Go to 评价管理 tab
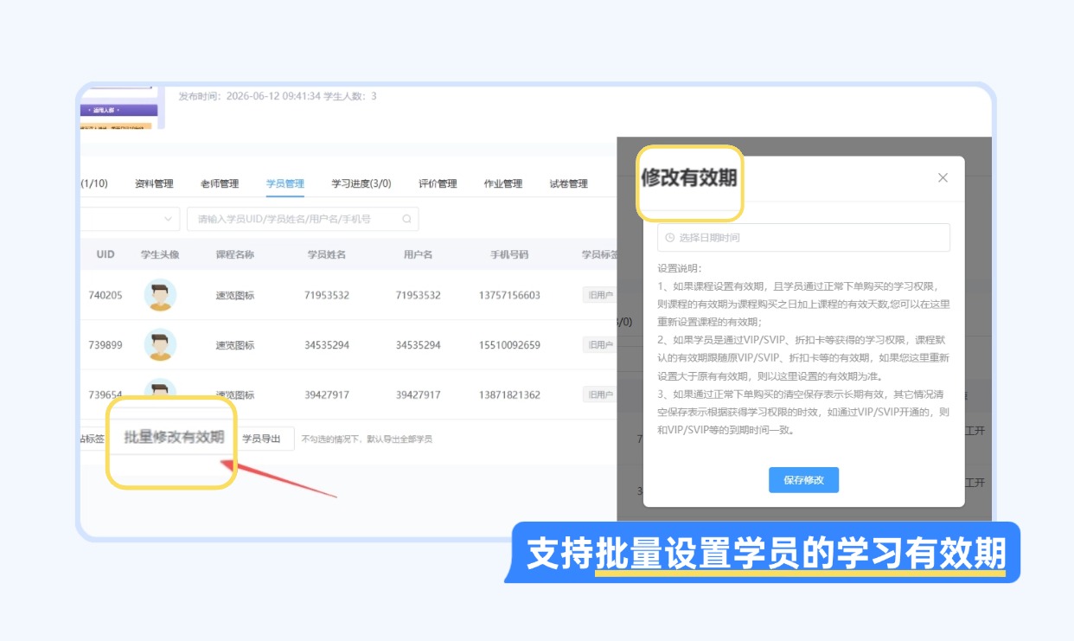1074x641 pixels. (x=438, y=183)
